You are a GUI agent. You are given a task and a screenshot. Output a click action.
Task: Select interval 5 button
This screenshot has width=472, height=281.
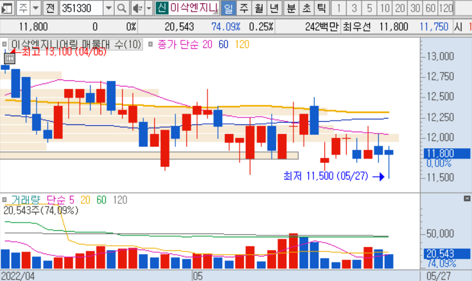[369, 8]
